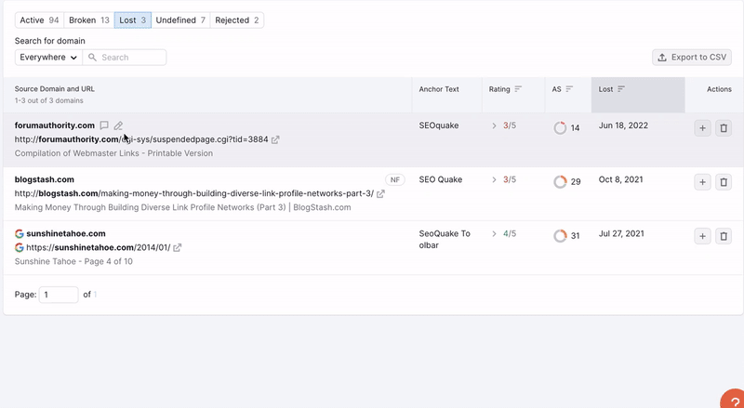The image size is (744, 408).
Task: Click the AS score ring for 29
Action: [x=561, y=182]
